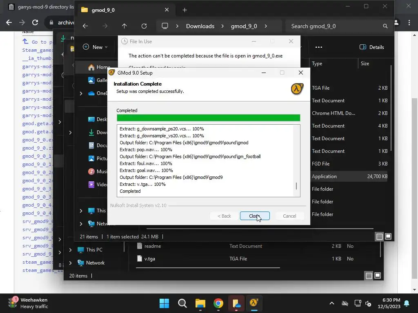Sort by the Size column header
The image size is (418, 313).
click(365, 63)
